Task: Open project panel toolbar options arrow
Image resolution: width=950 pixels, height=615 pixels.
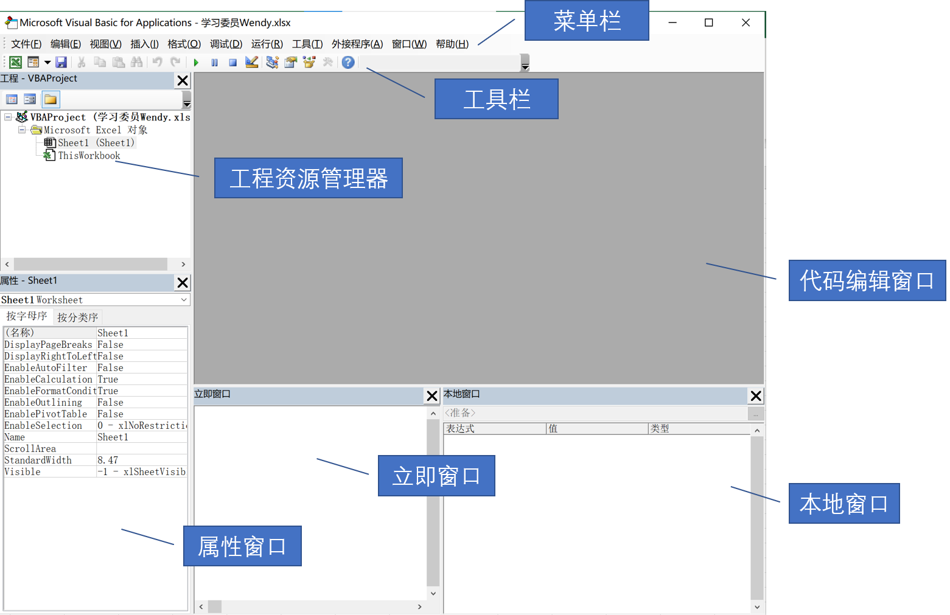Action: pos(187,100)
